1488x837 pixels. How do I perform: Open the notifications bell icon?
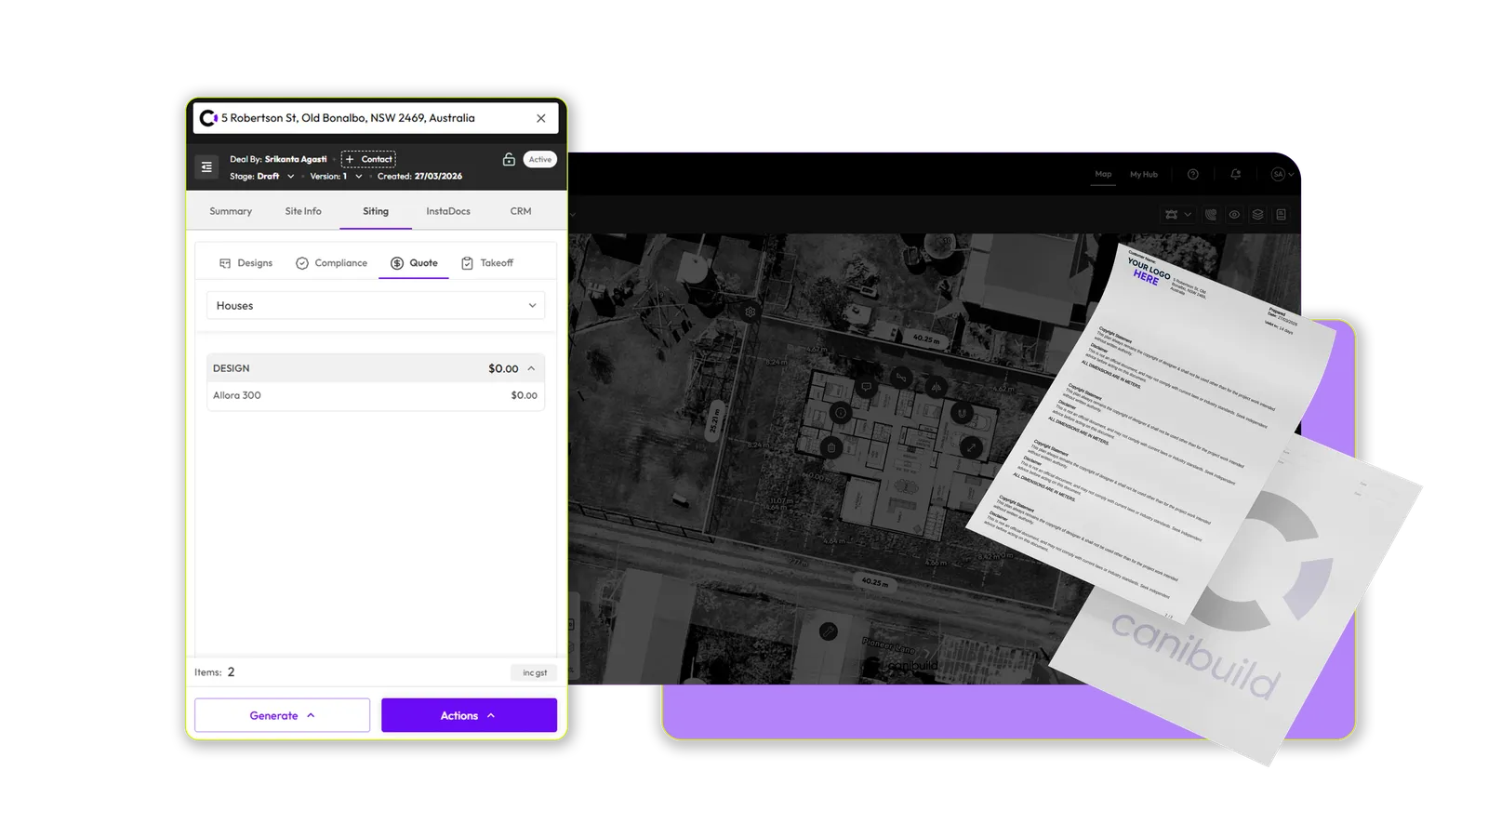[x=1235, y=174]
